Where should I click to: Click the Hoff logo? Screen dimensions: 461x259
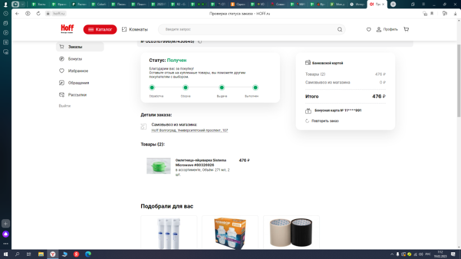click(67, 29)
